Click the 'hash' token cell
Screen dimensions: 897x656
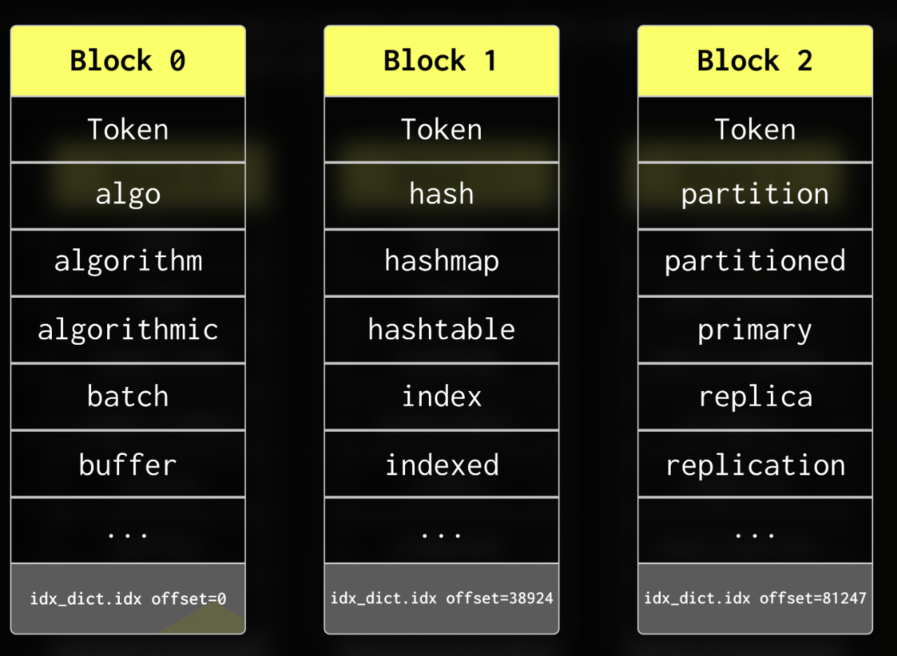point(441,195)
